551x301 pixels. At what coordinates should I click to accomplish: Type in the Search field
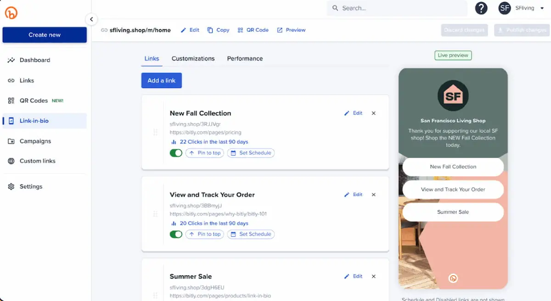(x=397, y=8)
